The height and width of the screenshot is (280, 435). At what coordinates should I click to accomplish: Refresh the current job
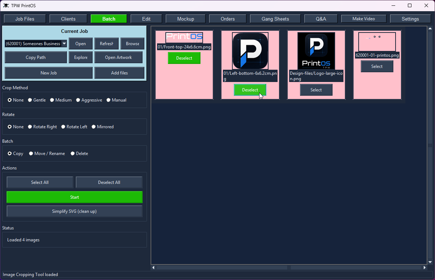point(106,44)
